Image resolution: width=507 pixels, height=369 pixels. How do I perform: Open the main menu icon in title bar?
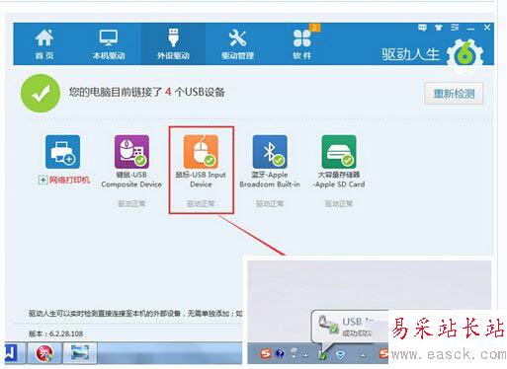coord(455,28)
